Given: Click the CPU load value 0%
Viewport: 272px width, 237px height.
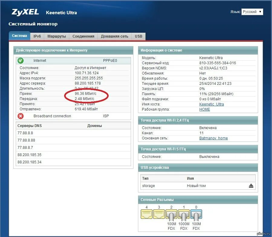Looking at the screenshot, I should coord(202,89).
